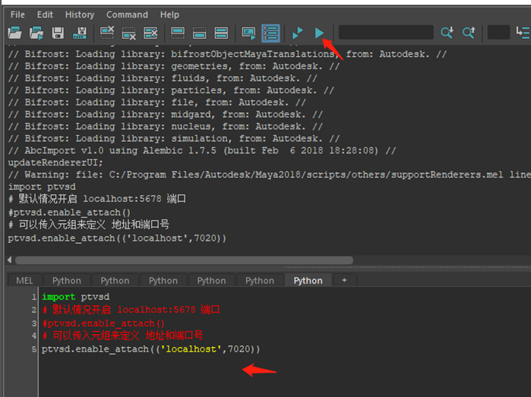The image size is (531, 397).
Task: Open the Command menu
Action: click(127, 14)
